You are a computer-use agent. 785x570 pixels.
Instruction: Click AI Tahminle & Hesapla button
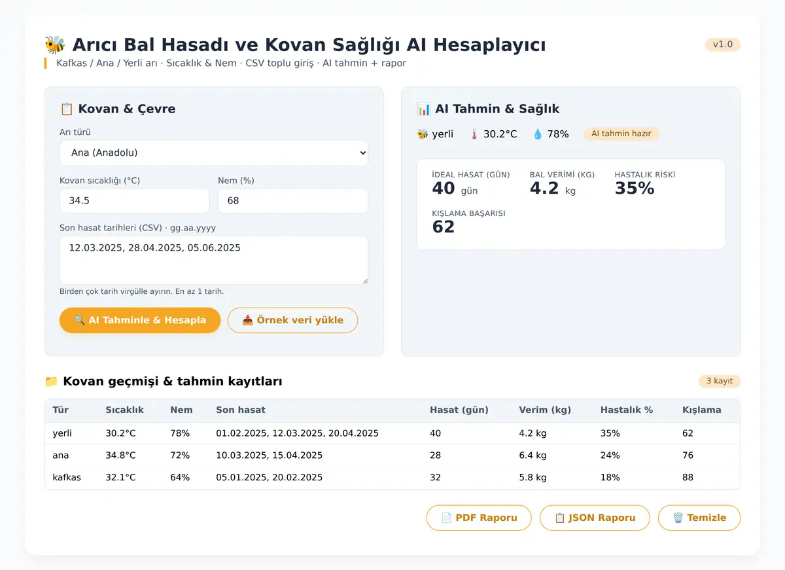click(140, 320)
